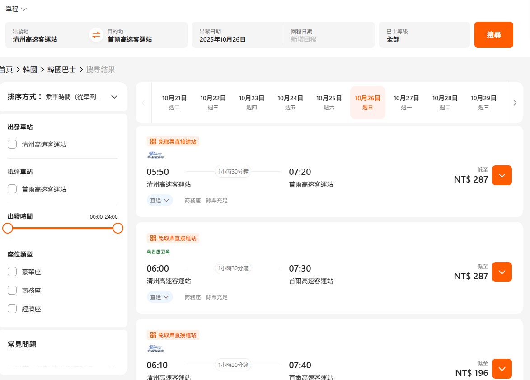Switch to the 10月27日 date tab
This screenshot has height=380, width=530.
pos(406,102)
